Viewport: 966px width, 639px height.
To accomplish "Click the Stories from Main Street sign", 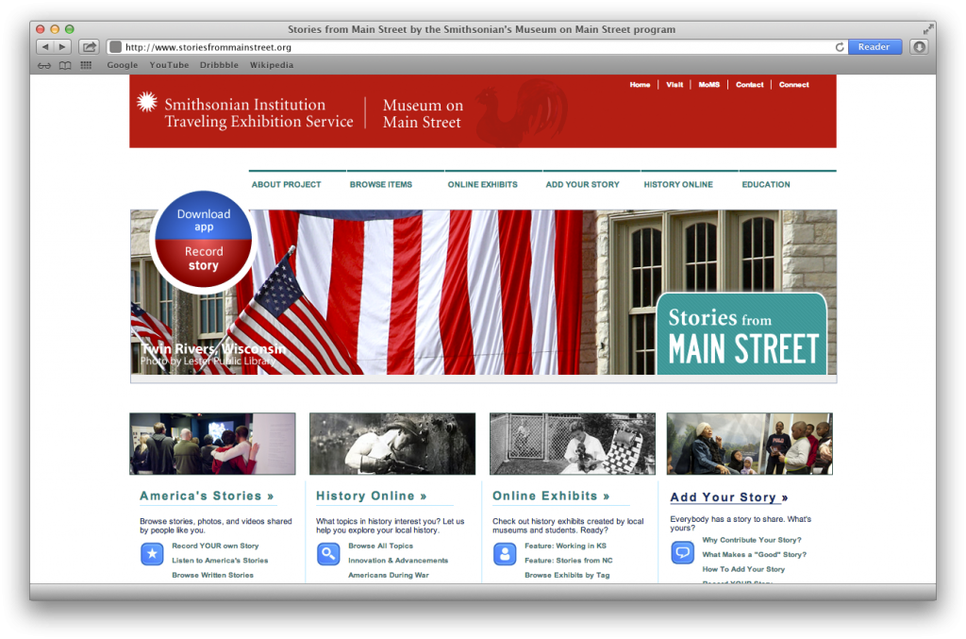I will 741,334.
